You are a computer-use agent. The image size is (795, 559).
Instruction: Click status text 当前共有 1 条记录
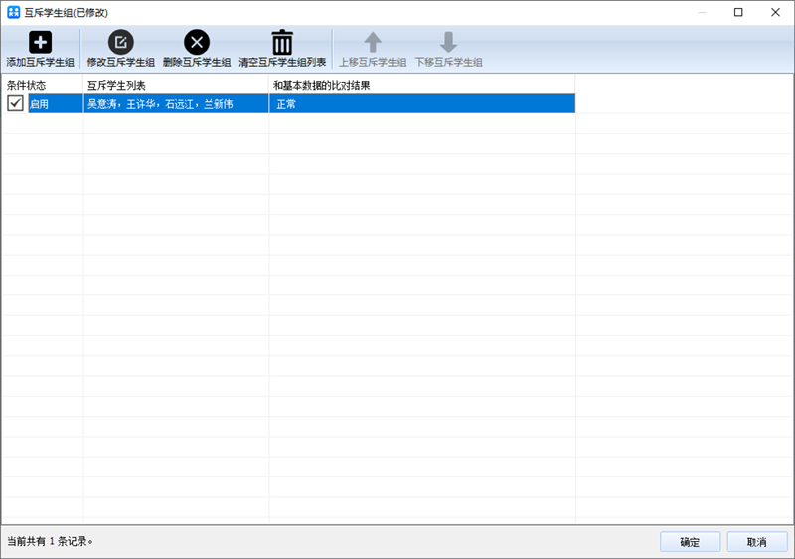[x=51, y=541]
